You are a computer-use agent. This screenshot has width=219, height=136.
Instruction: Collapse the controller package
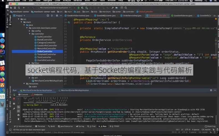coord(29,34)
